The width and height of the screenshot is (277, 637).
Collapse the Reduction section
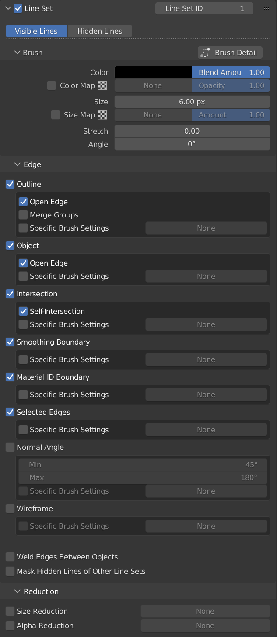pos(18,591)
